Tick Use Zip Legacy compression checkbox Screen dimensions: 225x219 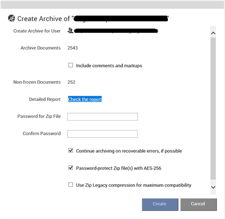(71, 185)
